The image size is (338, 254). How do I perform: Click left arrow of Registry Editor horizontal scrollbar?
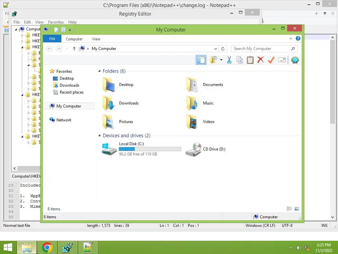click(15, 168)
